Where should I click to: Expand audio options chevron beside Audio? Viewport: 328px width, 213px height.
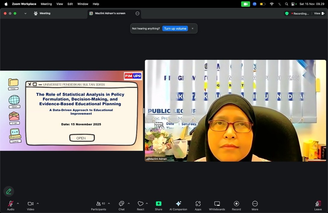(x=18, y=203)
